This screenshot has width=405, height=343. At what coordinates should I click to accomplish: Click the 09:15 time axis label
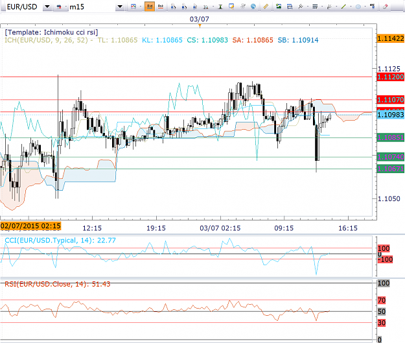coord(284,228)
